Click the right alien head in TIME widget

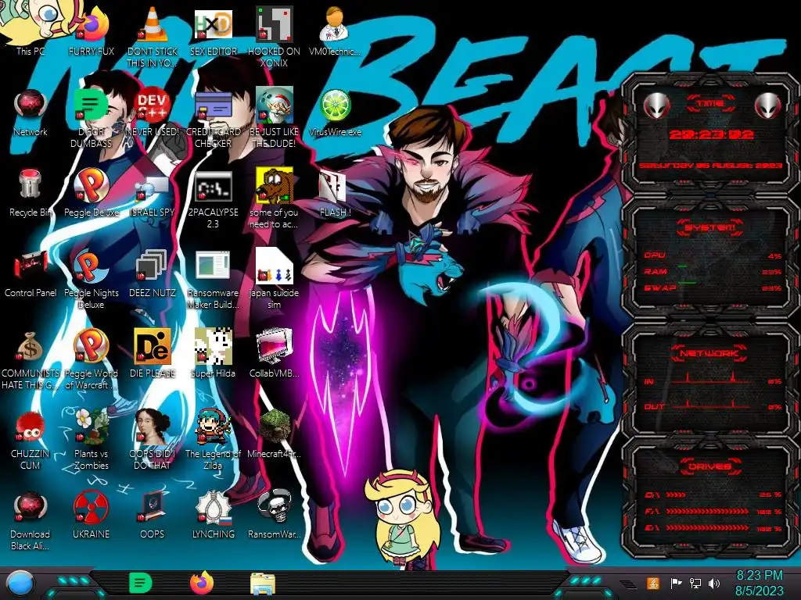pyautogui.click(x=767, y=105)
